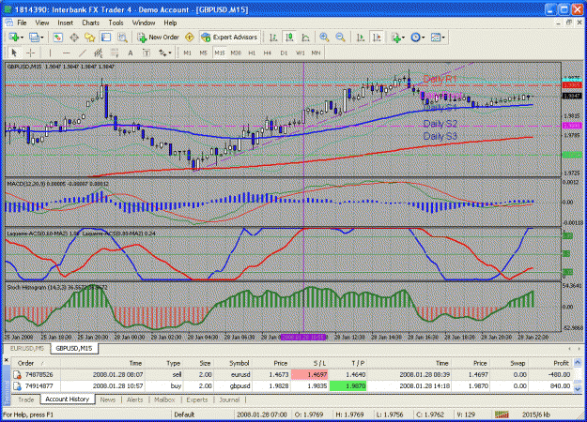Screen dimensions: 587x422
Task: Switch chart to line chart icon
Action: pyautogui.click(x=305, y=38)
